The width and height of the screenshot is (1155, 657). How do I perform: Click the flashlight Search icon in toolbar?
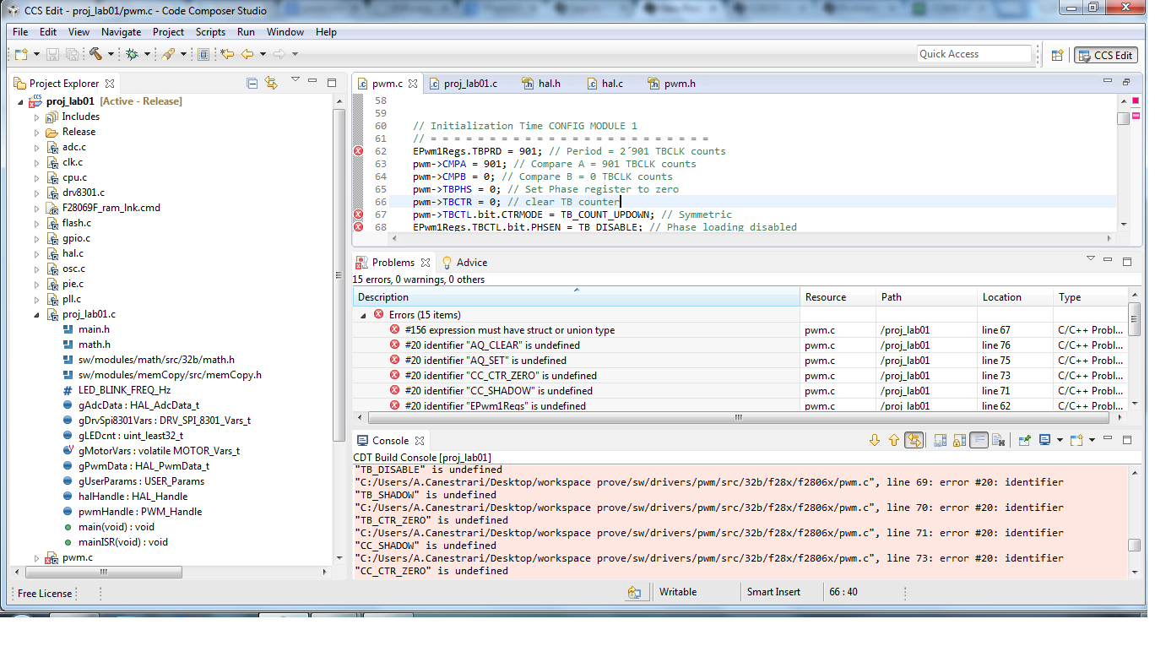168,54
